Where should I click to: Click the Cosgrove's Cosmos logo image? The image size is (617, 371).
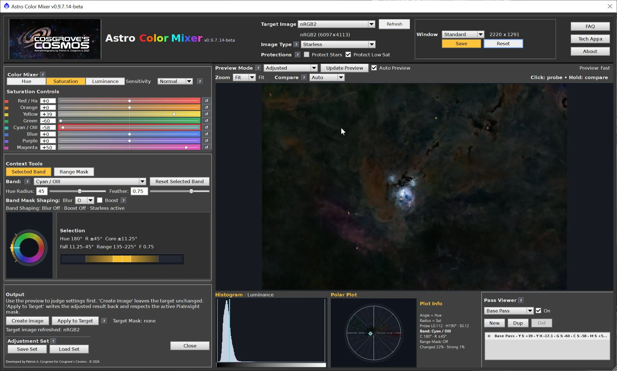pos(55,39)
